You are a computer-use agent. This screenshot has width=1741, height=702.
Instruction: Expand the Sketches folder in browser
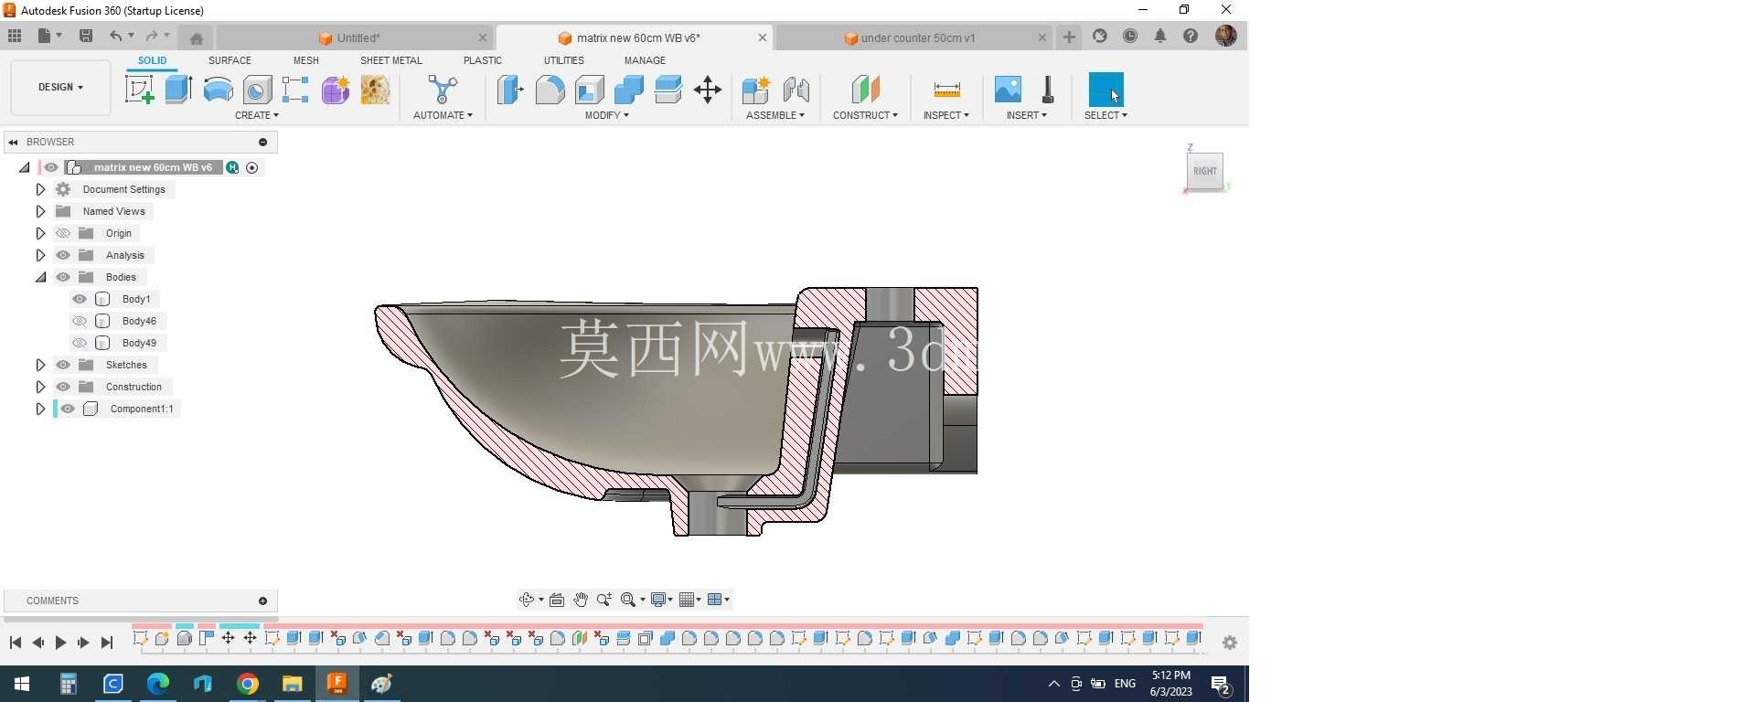[x=40, y=365]
